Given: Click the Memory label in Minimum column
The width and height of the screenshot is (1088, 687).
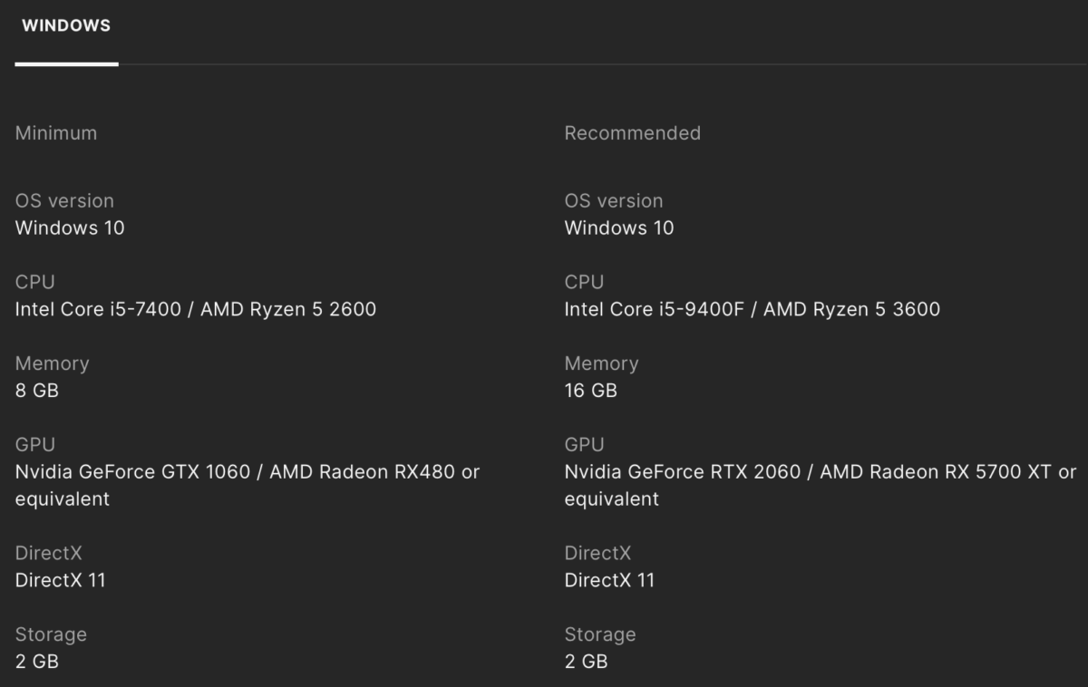Looking at the screenshot, I should coord(52,363).
